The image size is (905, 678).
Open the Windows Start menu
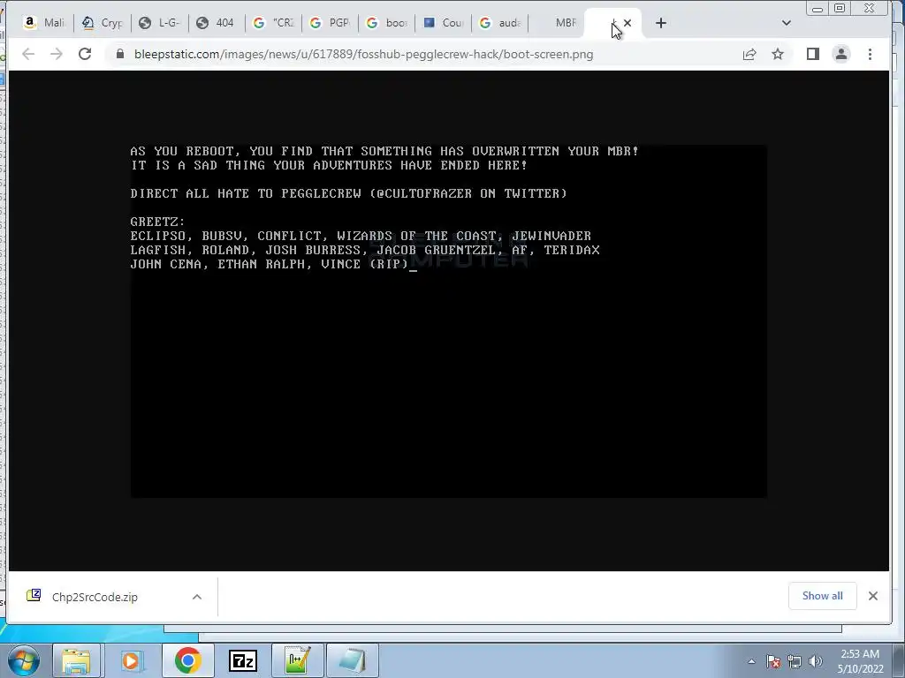point(23,660)
